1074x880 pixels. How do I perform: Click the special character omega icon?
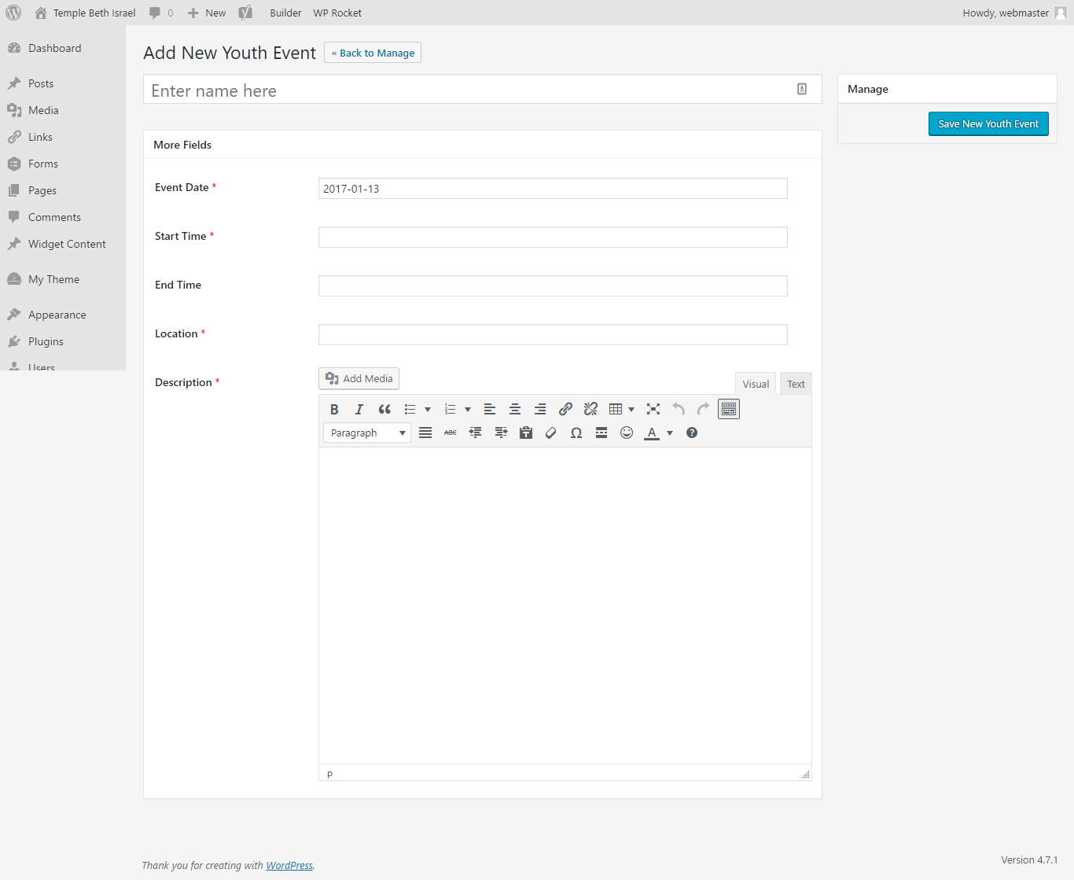[576, 433]
